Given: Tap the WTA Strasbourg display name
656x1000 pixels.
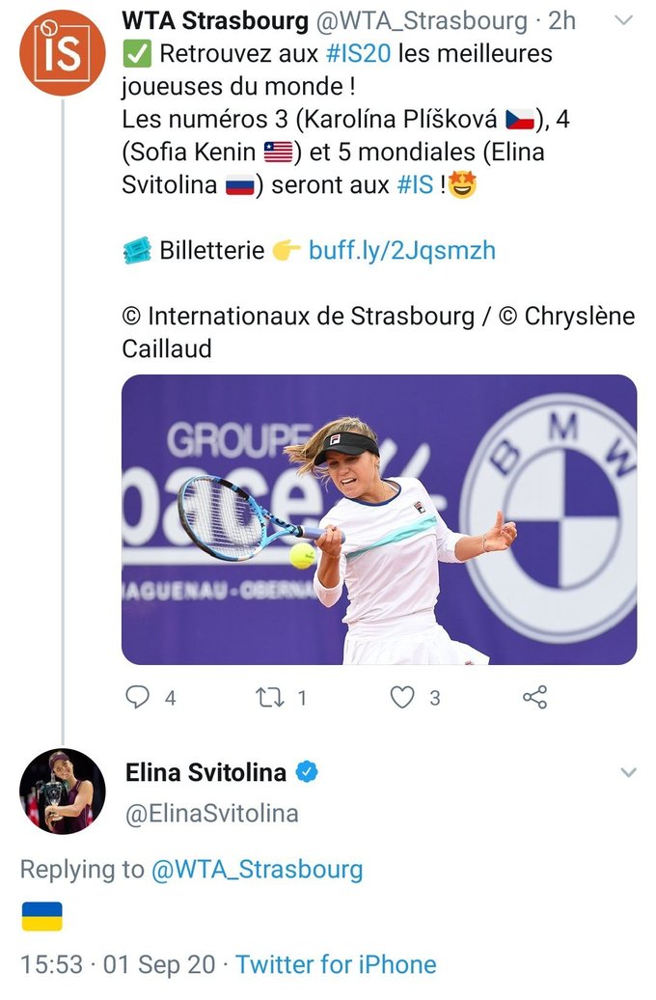Looking at the screenshot, I should pyautogui.click(x=215, y=20).
